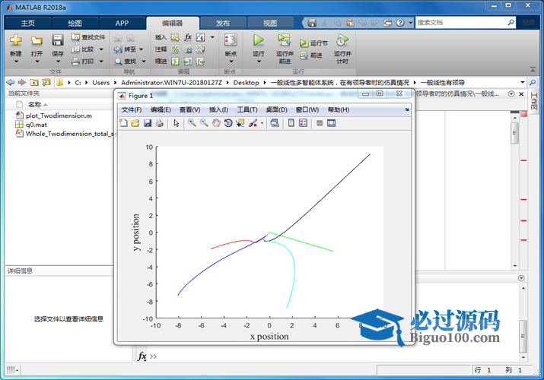Click the search documentation field
544x380 pixels.
pyautogui.click(x=461, y=23)
